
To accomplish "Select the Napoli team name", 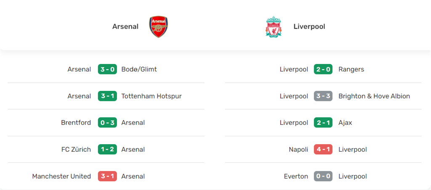I will coord(298,150).
